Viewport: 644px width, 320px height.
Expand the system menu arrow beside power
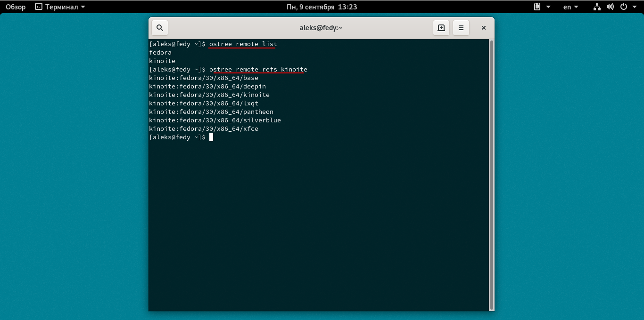click(634, 7)
